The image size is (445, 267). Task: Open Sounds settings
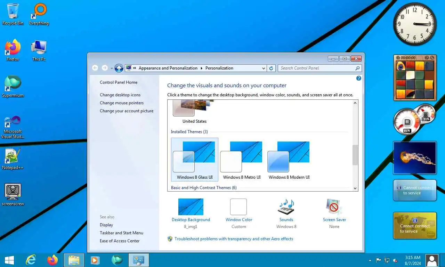pos(286,213)
